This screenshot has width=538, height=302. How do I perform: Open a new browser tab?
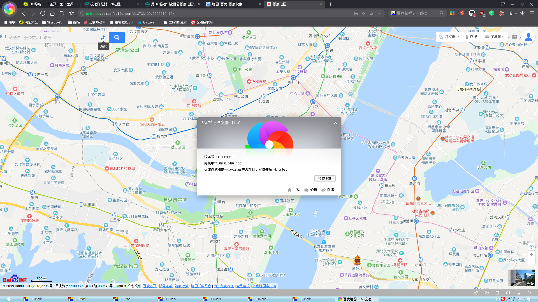coord(330,4)
